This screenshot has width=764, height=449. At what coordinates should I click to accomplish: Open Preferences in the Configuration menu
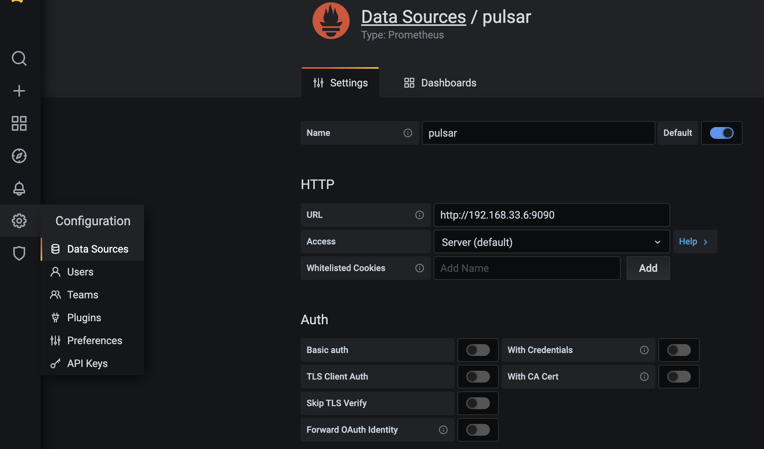pos(92,340)
